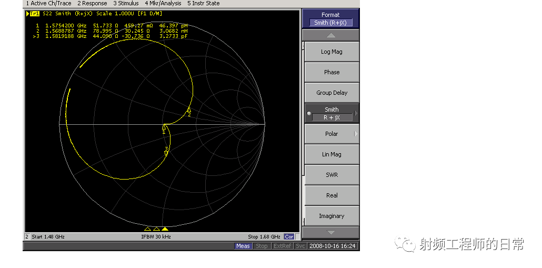Expand the Polar submenu arrow
Viewport: 542px width, 268px height.
(x=356, y=134)
